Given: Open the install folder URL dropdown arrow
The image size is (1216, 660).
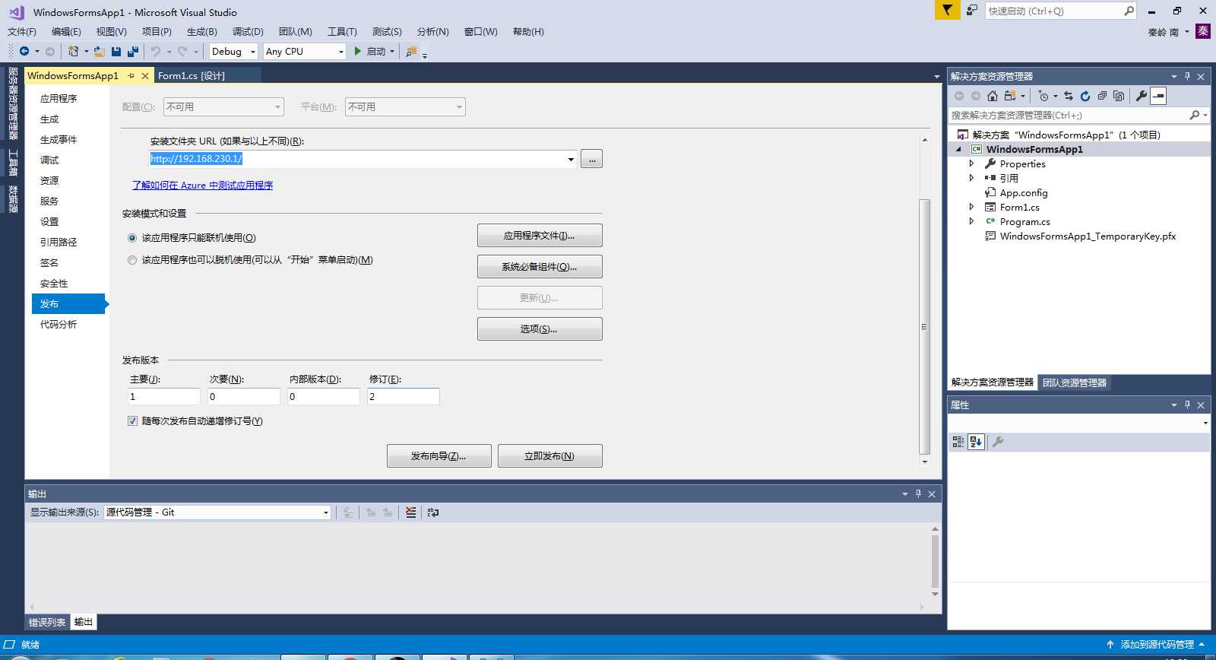Looking at the screenshot, I should click(571, 159).
